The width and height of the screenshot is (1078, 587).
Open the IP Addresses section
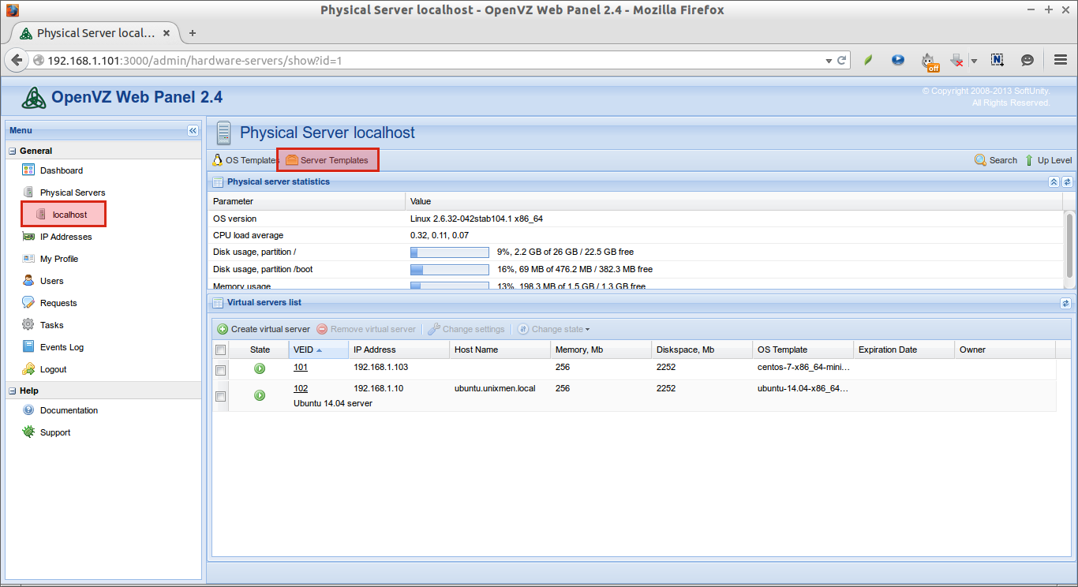[x=66, y=237]
